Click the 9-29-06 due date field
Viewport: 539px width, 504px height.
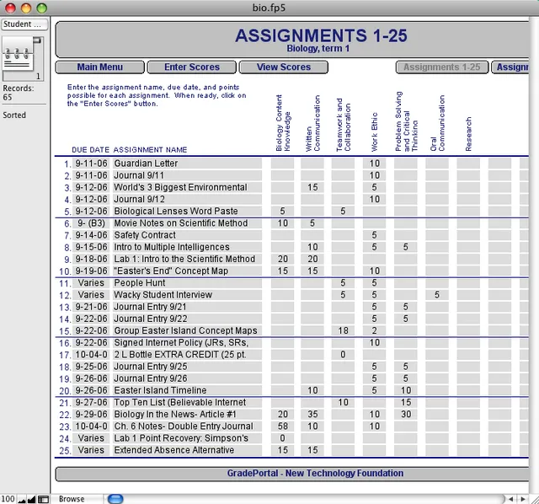coord(91,414)
